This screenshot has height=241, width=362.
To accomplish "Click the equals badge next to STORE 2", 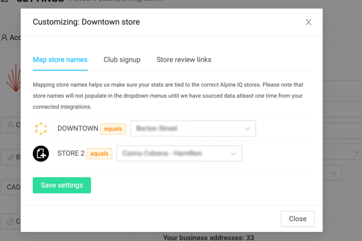I will click(x=99, y=153).
